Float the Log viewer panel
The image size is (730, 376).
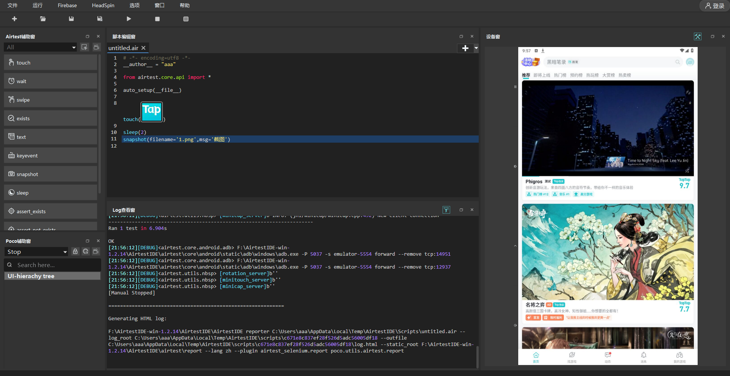[x=461, y=210]
